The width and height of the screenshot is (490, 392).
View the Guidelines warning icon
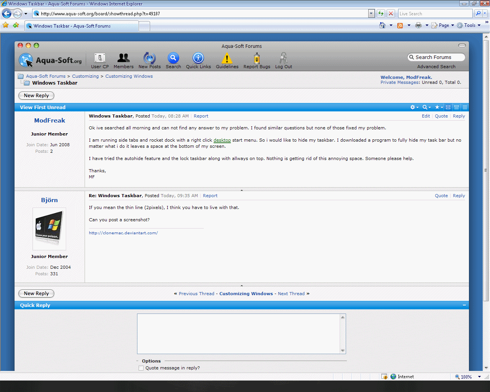227,58
